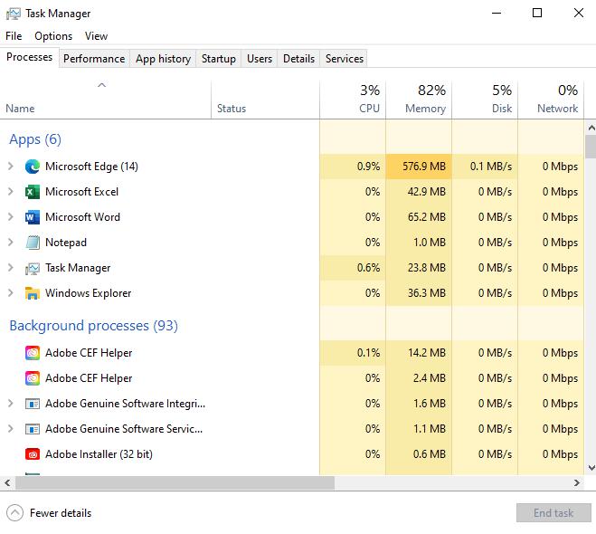Click the 23.8 MB memory value
Viewport: 596px width, 534px height.
(x=427, y=268)
